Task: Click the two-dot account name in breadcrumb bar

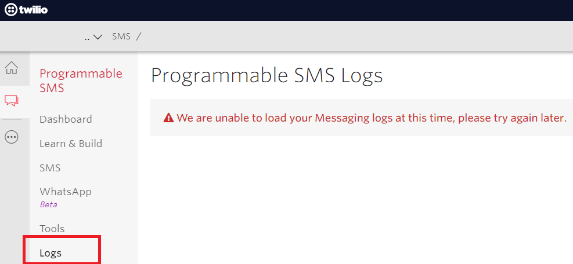Action: pos(87,38)
